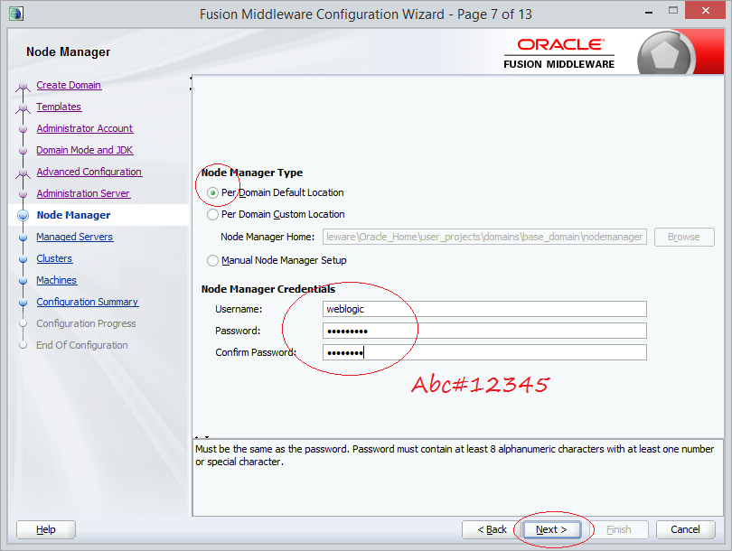This screenshot has height=551, width=732.
Task: Cancel the configuration wizard
Action: pos(685,529)
